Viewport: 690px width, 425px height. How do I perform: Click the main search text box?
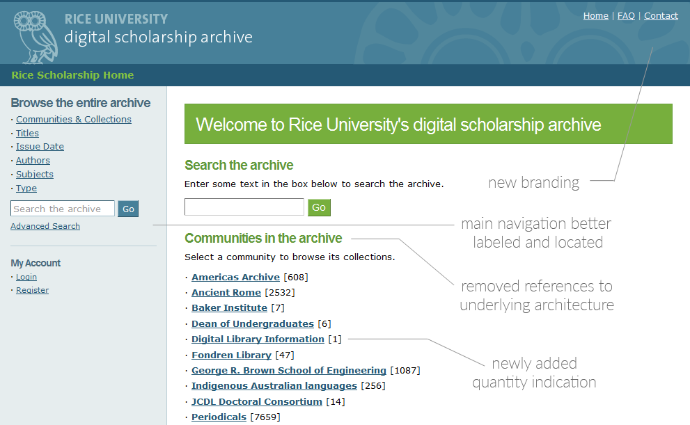(244, 207)
